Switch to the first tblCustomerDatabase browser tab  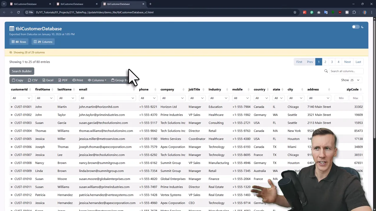tap(25, 4)
